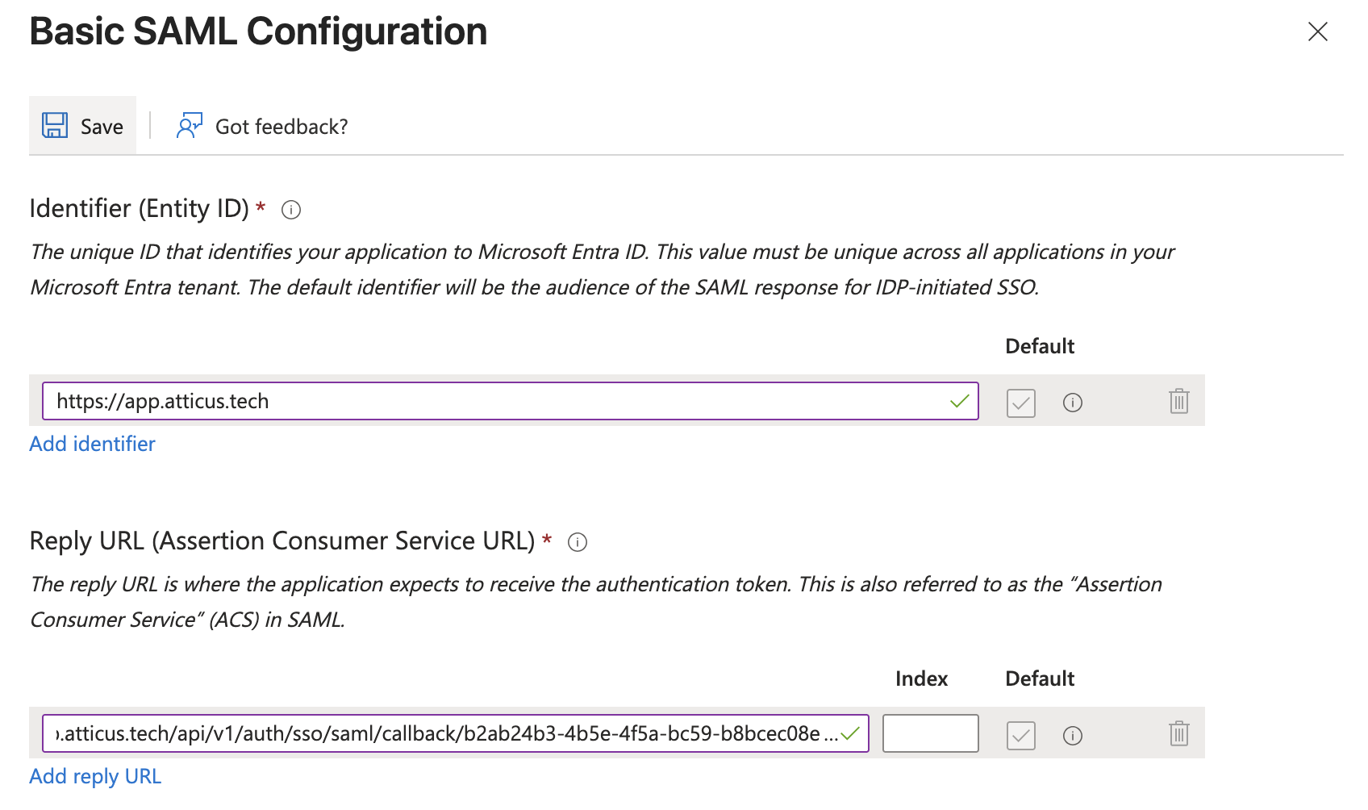Remove the reply URL entry using its trash icon
The height and width of the screenshot is (810, 1368).
tap(1178, 733)
